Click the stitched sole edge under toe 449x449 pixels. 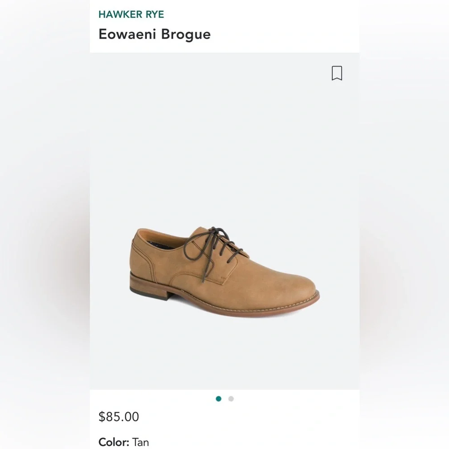click(287, 309)
